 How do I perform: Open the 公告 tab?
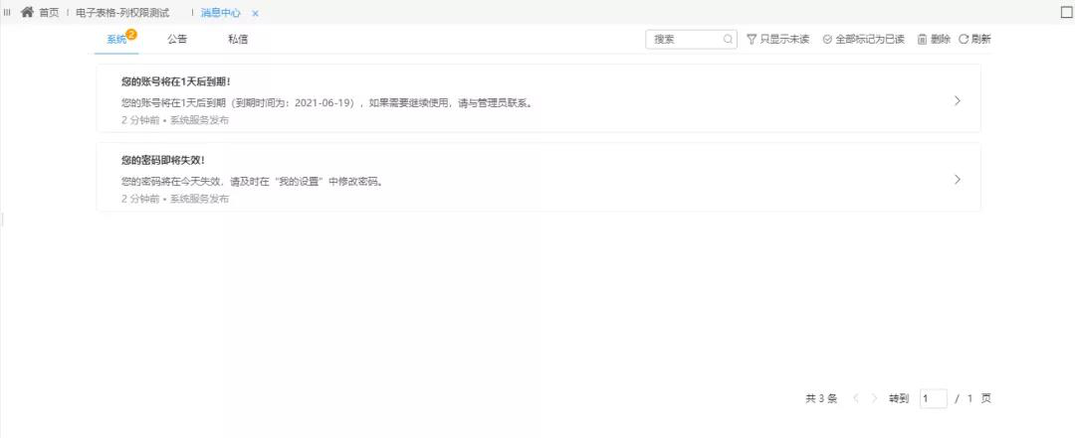[177, 39]
